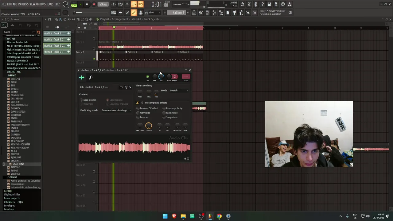Expand the BACKSPIN folder

15,79
